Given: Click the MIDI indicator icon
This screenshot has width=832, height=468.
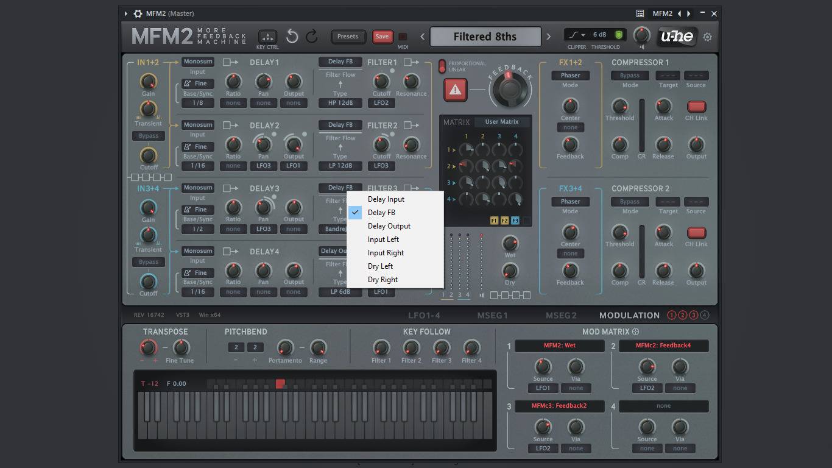Looking at the screenshot, I should (403, 37).
